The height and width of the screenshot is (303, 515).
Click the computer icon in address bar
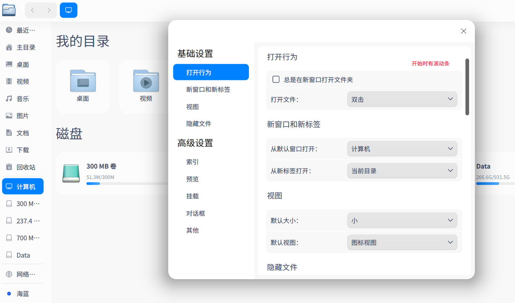[x=69, y=10]
